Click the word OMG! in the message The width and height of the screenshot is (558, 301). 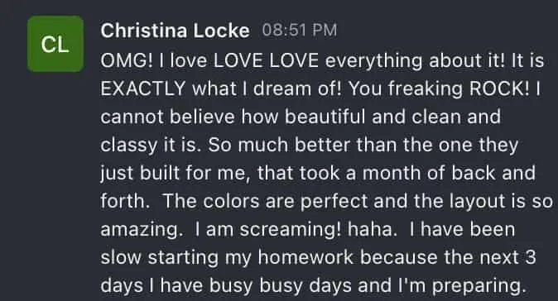[x=127, y=60]
